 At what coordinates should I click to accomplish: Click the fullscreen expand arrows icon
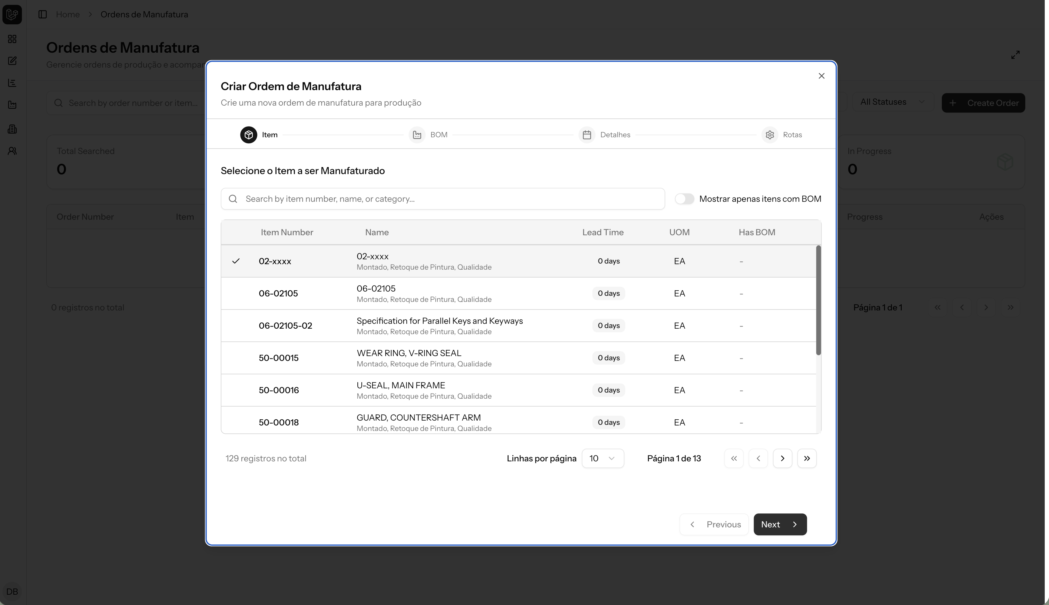1015,55
